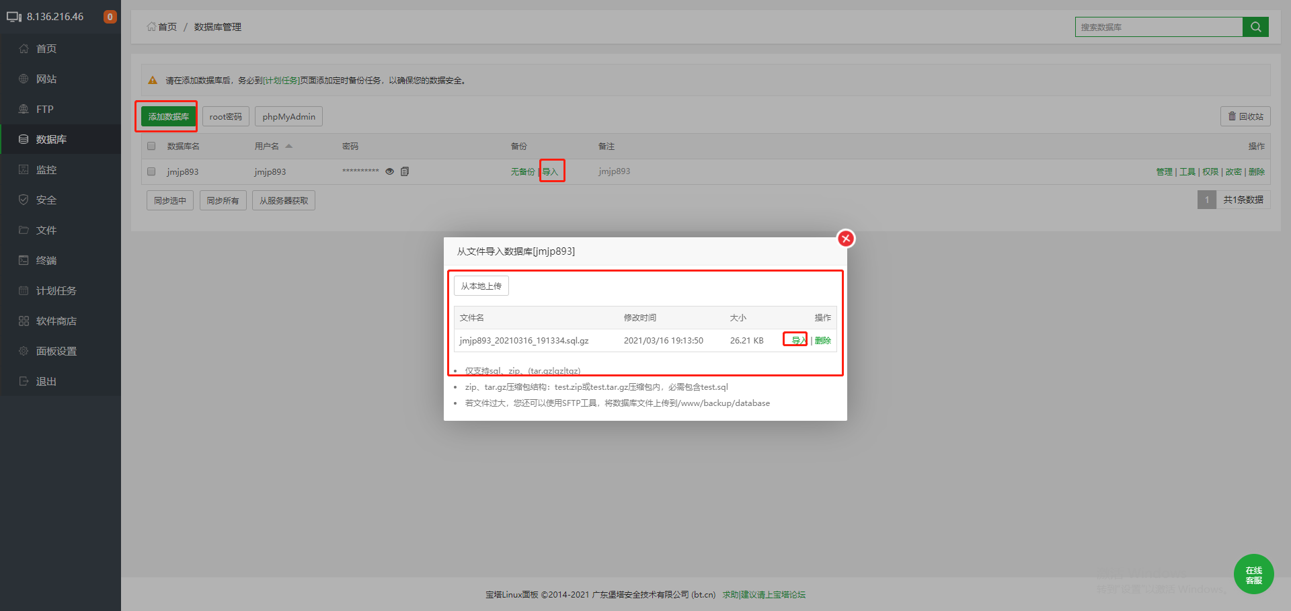The image size is (1291, 611).
Task: Click 管理 link for jmjp893
Action: coord(1164,171)
